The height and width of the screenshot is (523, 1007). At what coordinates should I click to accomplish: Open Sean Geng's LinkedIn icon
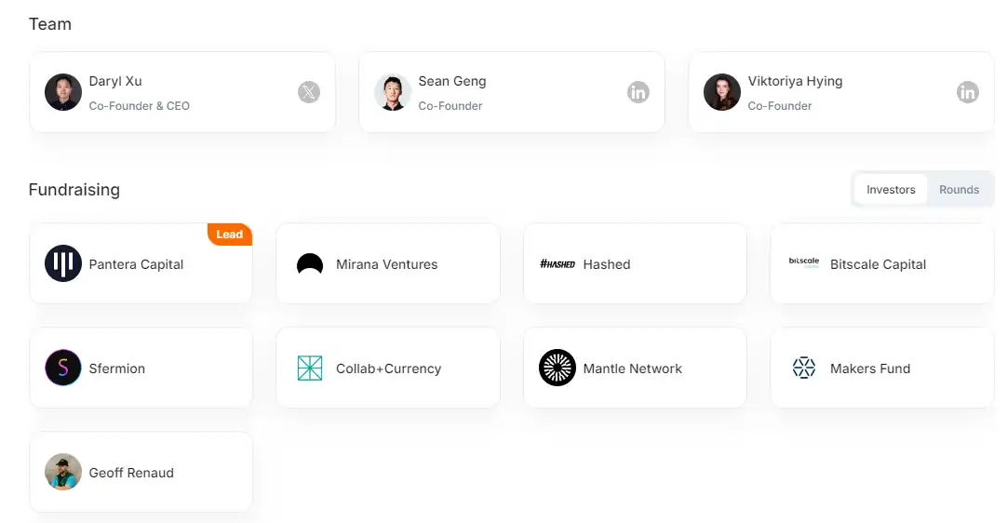pyautogui.click(x=638, y=92)
